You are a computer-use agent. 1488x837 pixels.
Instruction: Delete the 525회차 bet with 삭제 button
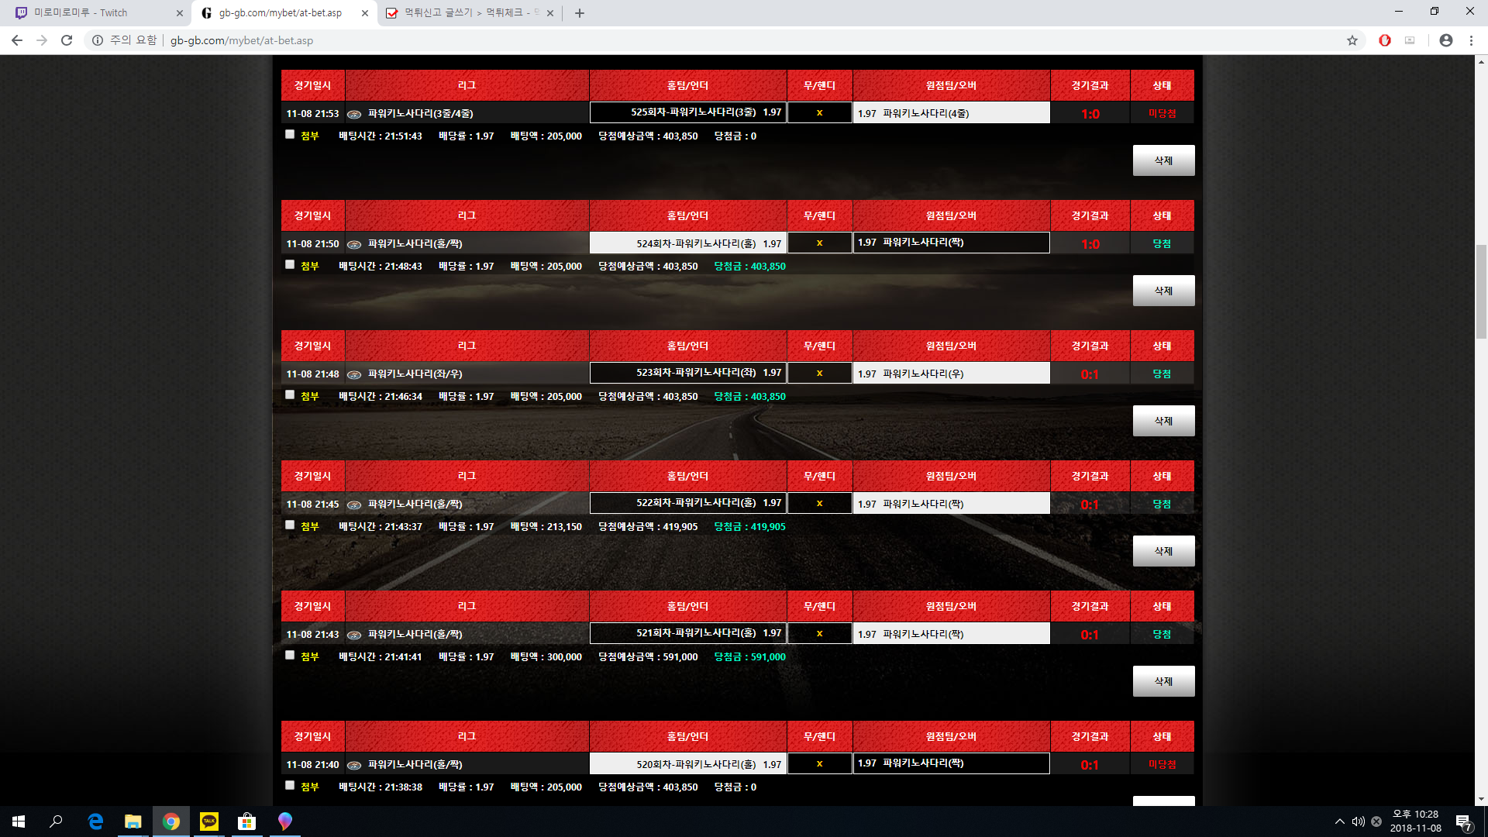[x=1163, y=160]
